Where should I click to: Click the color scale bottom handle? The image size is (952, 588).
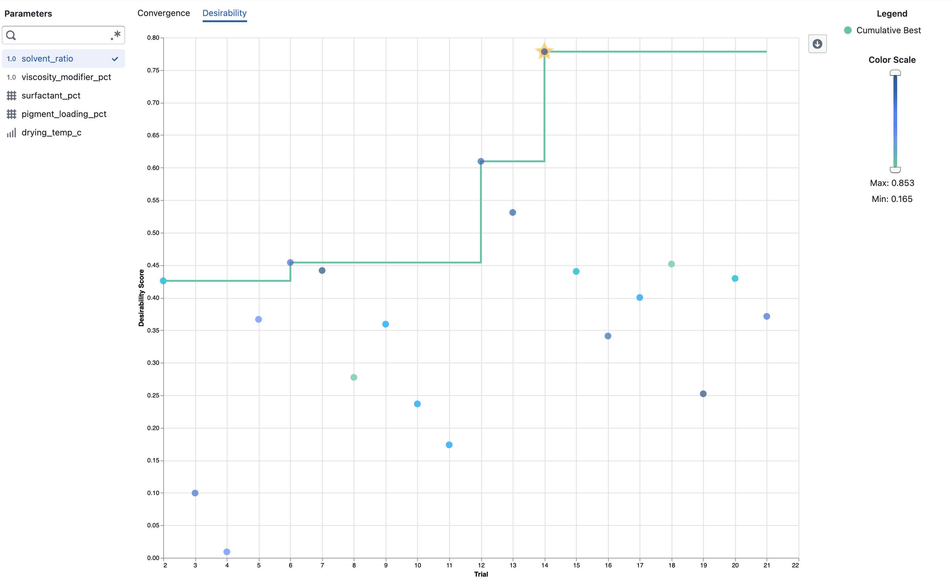tap(895, 170)
